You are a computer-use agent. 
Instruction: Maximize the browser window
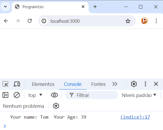click(141, 7)
